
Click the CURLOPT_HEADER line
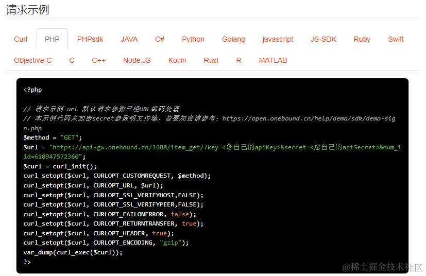click(98, 233)
